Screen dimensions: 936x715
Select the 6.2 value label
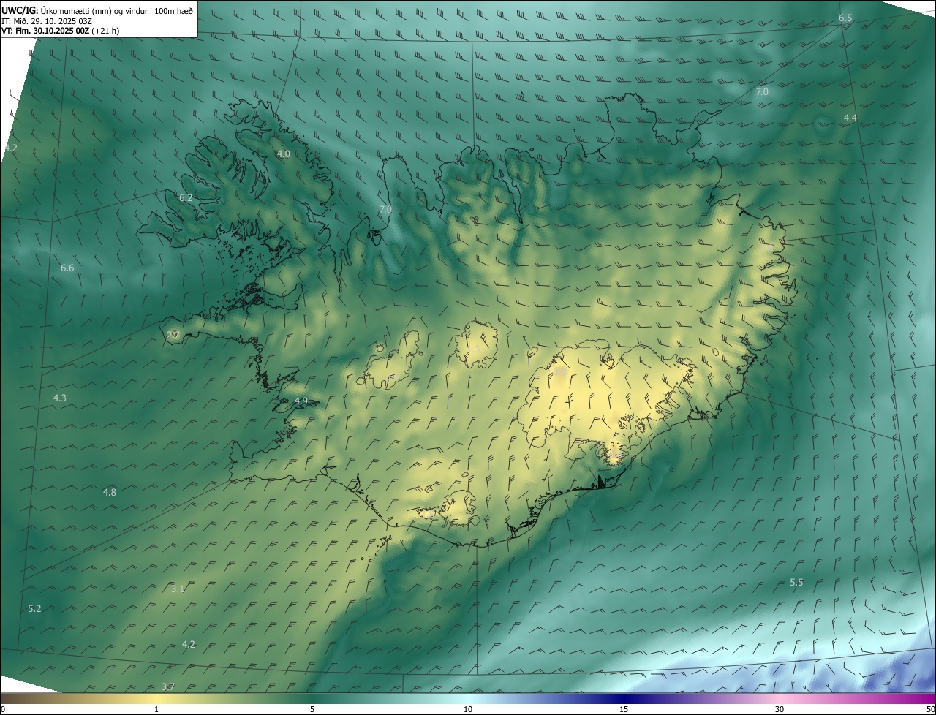[x=186, y=197]
